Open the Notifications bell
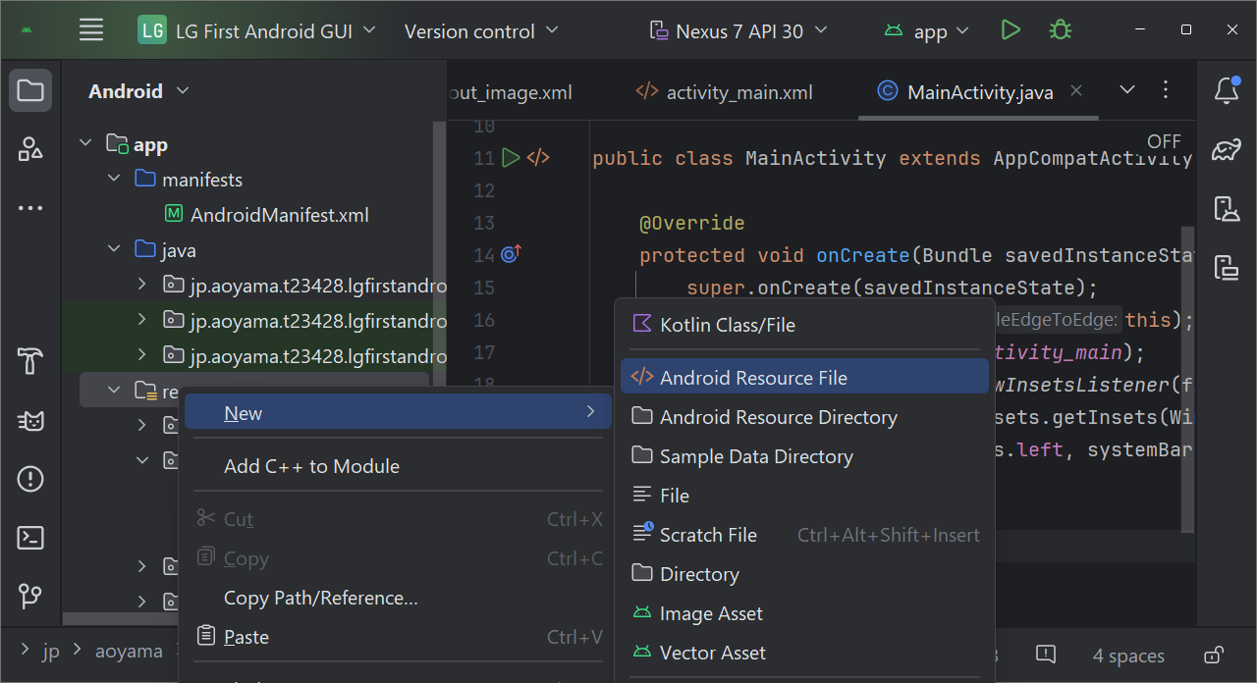1257x683 pixels. pos(1227,90)
